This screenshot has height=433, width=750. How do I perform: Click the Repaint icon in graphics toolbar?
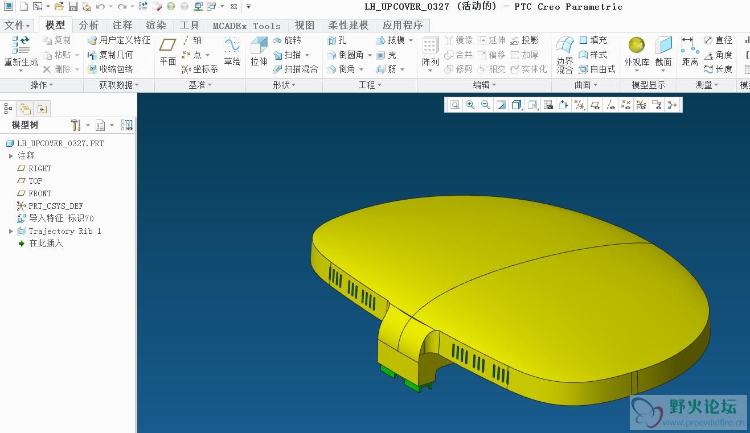coord(501,105)
